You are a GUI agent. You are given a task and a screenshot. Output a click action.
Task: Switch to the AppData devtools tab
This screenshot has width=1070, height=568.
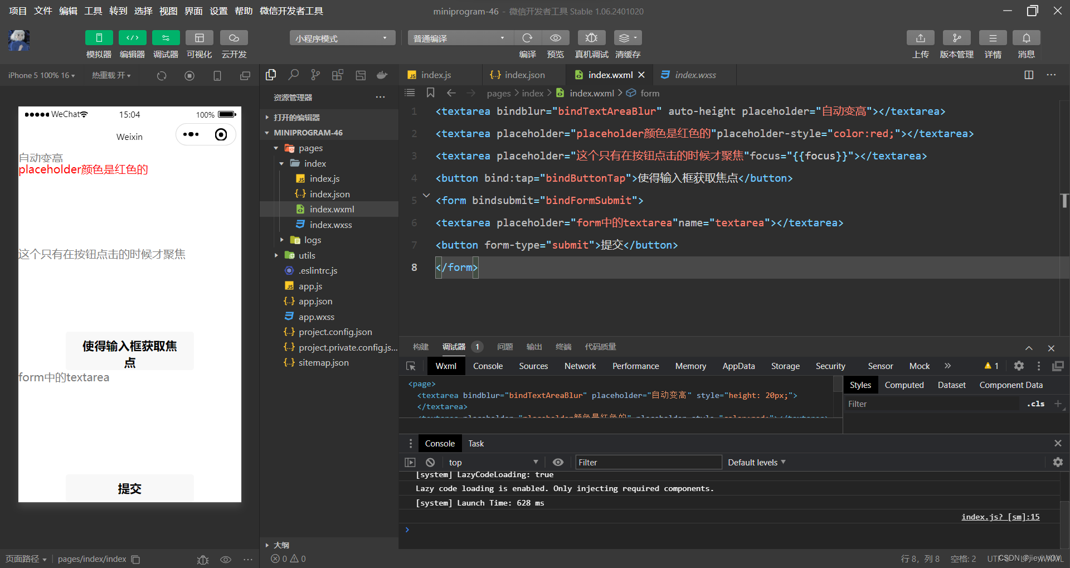point(738,366)
